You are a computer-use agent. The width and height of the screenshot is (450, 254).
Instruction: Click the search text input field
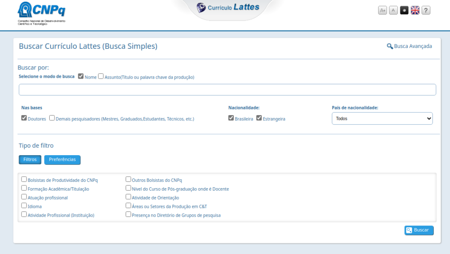227,90
